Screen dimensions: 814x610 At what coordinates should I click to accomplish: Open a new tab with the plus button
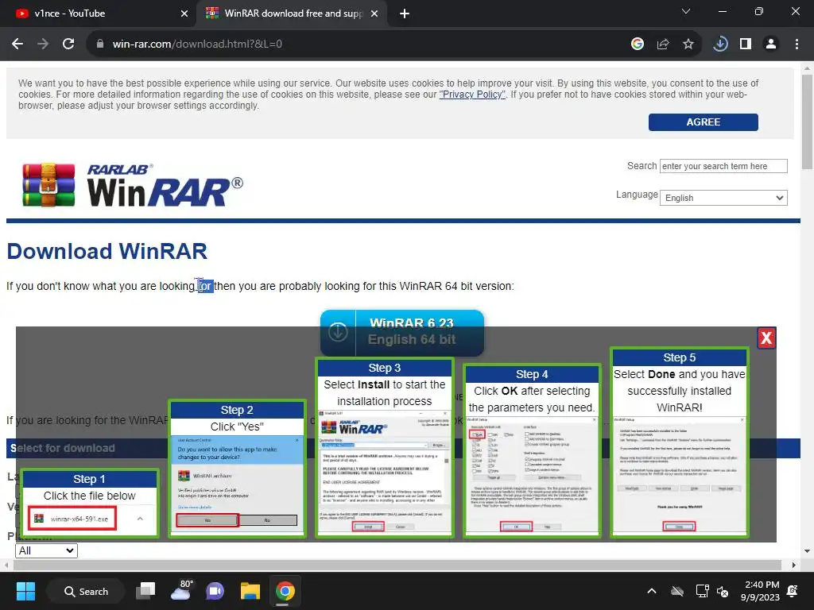point(405,14)
